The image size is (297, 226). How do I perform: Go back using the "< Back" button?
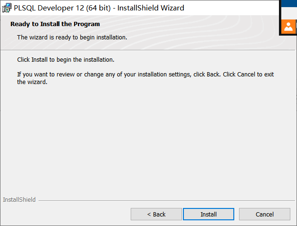tap(156, 214)
